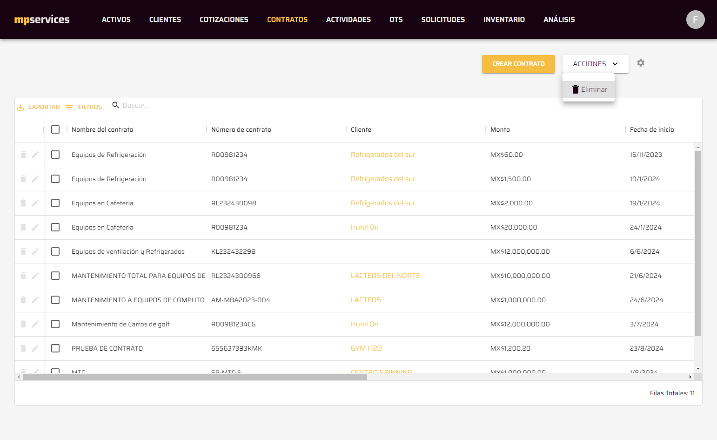Check the PRUEBA DE CONTRATO checkbox
The height and width of the screenshot is (440, 717).
point(55,348)
